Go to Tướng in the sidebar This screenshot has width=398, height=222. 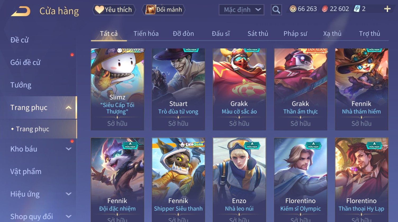pos(21,85)
